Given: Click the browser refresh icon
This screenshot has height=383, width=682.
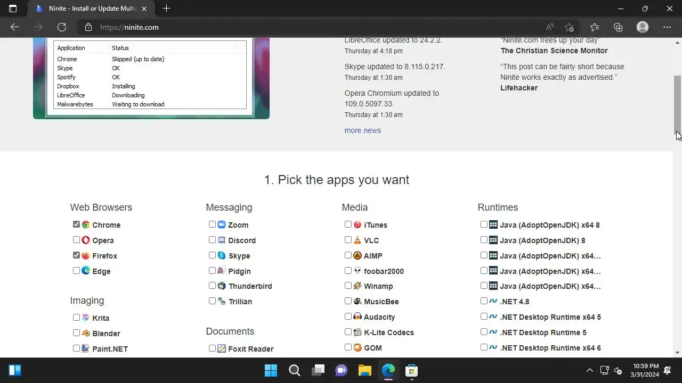Looking at the screenshot, I should point(62,27).
